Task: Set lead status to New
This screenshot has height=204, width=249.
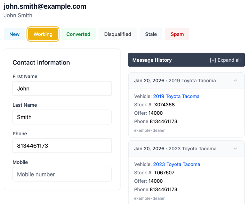Action: [15, 34]
